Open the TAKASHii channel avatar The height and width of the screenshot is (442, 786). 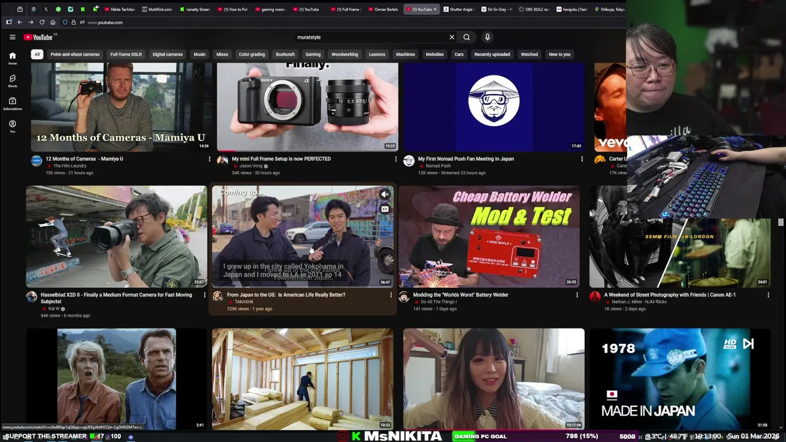click(x=217, y=297)
